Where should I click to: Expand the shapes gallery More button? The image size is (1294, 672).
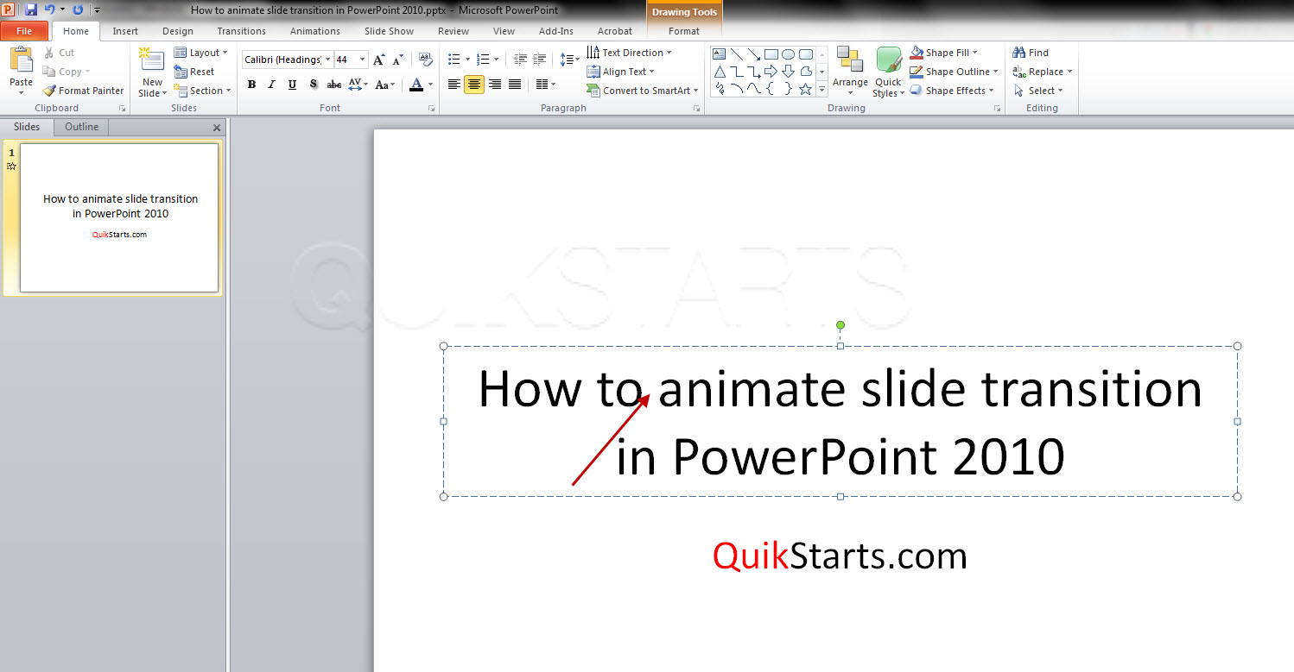[822, 89]
